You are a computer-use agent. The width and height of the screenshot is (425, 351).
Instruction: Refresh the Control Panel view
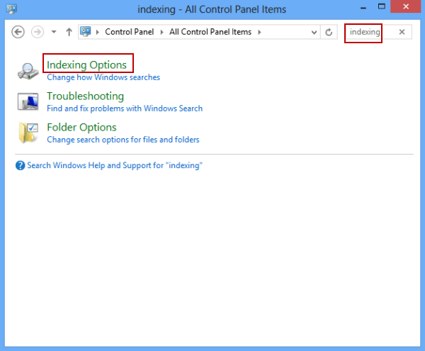pyautogui.click(x=329, y=33)
